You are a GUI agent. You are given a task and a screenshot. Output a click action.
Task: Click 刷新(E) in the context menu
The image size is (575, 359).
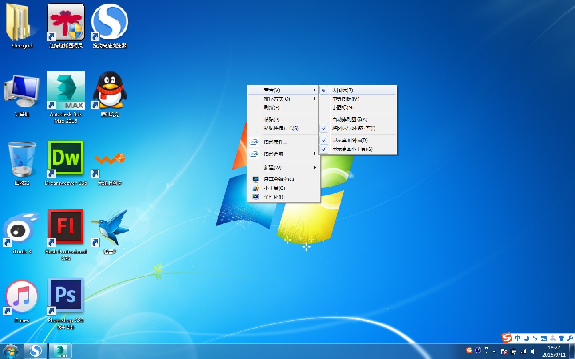271,107
